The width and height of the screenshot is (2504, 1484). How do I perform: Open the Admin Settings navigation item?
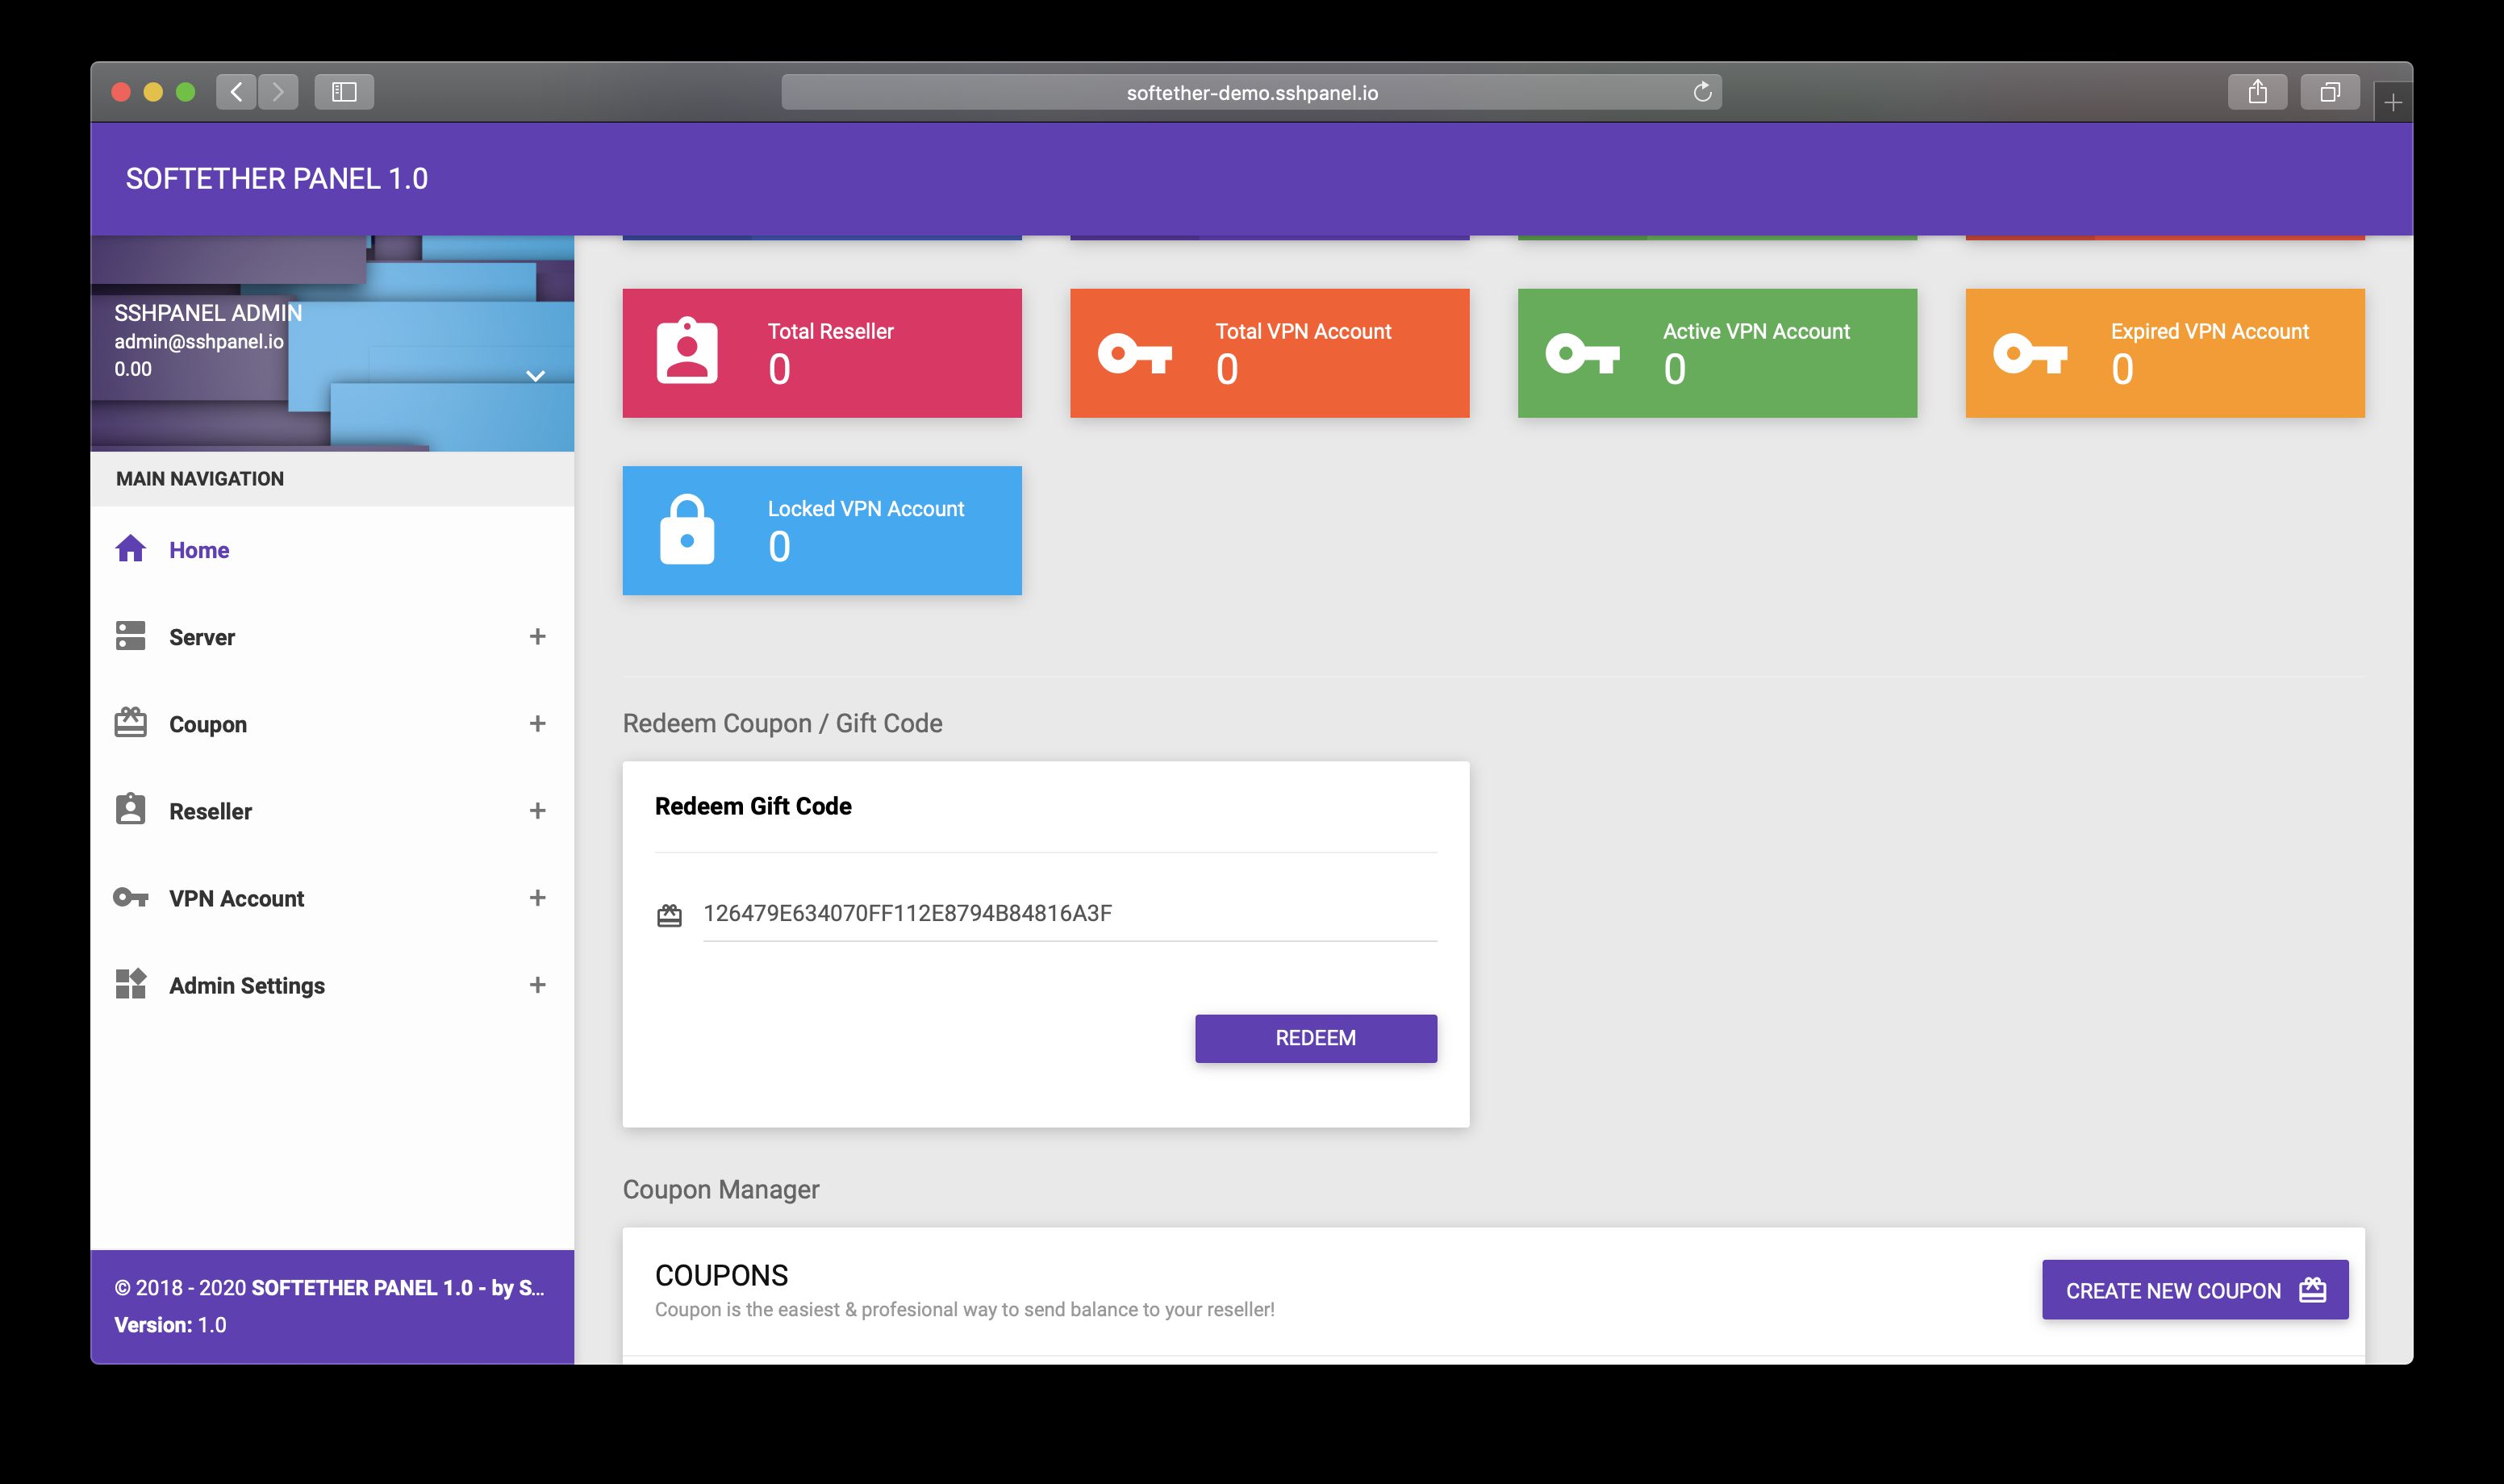[332, 984]
